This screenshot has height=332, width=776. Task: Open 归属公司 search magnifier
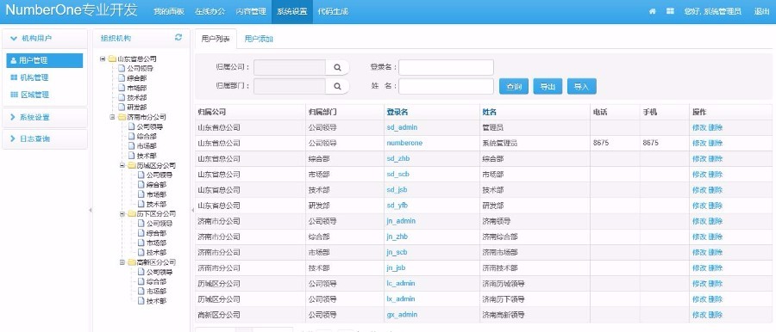pyautogui.click(x=337, y=68)
